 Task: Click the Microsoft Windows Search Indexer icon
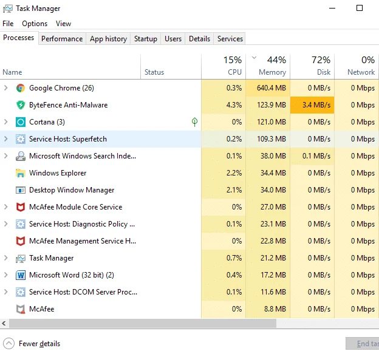click(21, 156)
